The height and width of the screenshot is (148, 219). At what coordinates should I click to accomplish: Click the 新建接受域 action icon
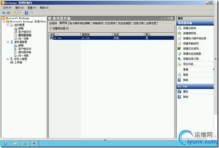pos(179,33)
